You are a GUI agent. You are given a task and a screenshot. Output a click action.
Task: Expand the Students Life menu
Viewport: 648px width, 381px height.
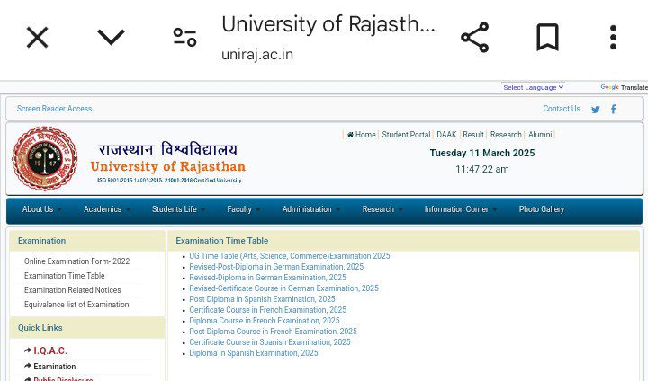click(x=177, y=209)
